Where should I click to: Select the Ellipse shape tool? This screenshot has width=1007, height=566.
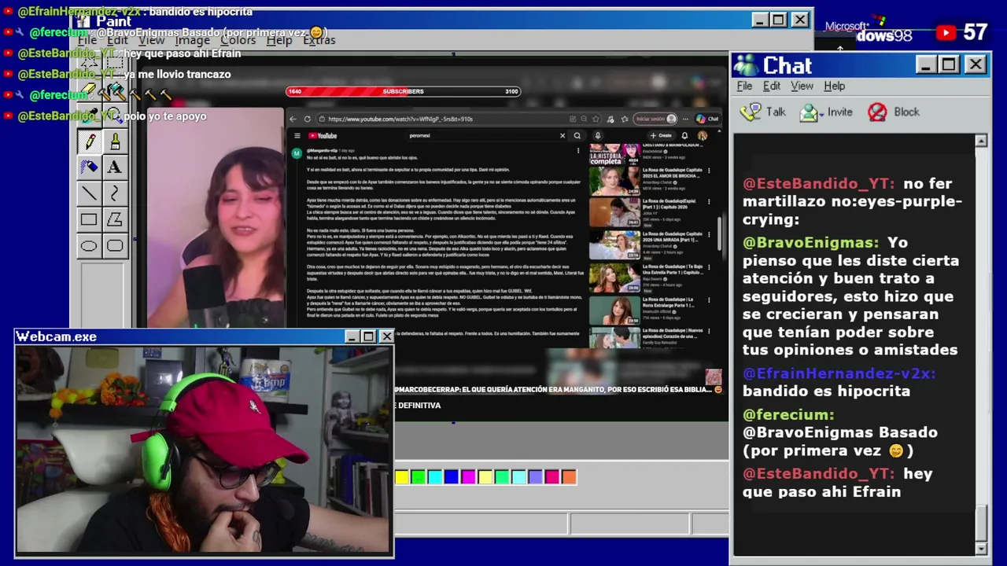pos(89,246)
